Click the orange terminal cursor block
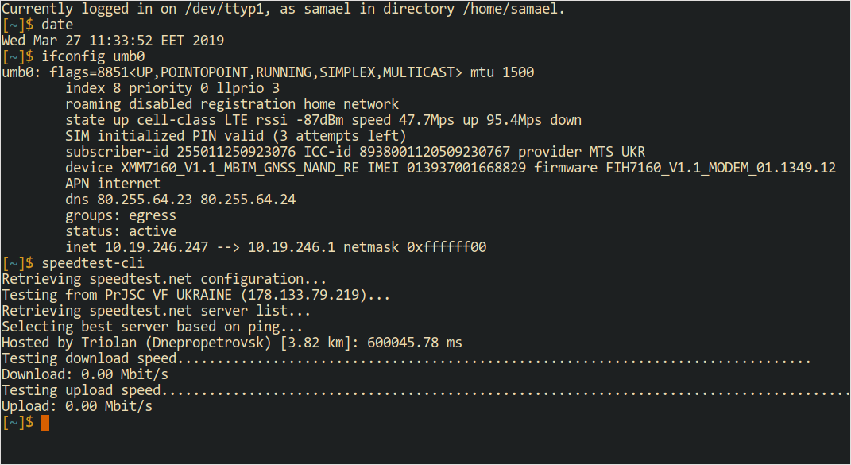This screenshot has height=465, width=851. 45,423
